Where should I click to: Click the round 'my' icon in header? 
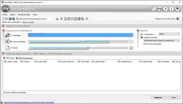[x=160, y=9]
